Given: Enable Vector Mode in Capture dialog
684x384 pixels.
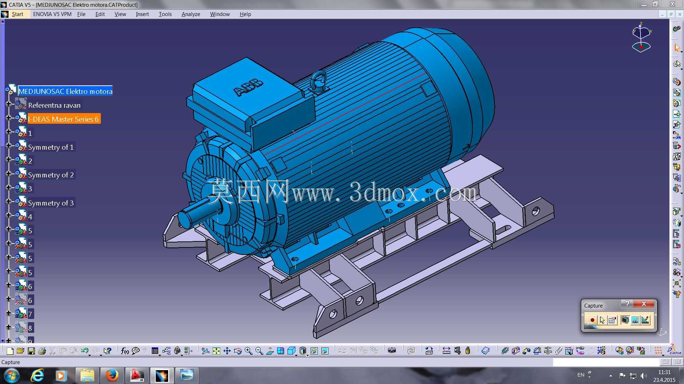Looking at the screenshot, I should coord(645,320).
